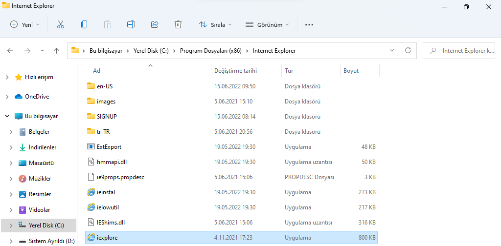Click the folder icon in address bar
This screenshot has width=501, height=246.
pos(75,50)
